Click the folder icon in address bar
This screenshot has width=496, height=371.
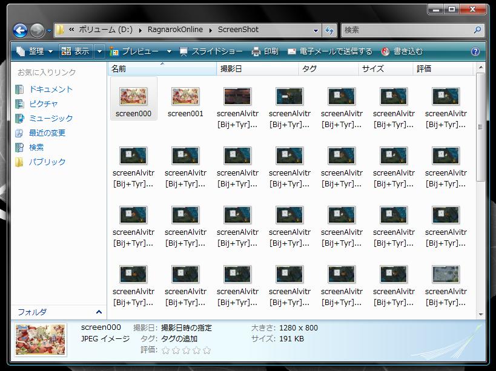[x=60, y=30]
